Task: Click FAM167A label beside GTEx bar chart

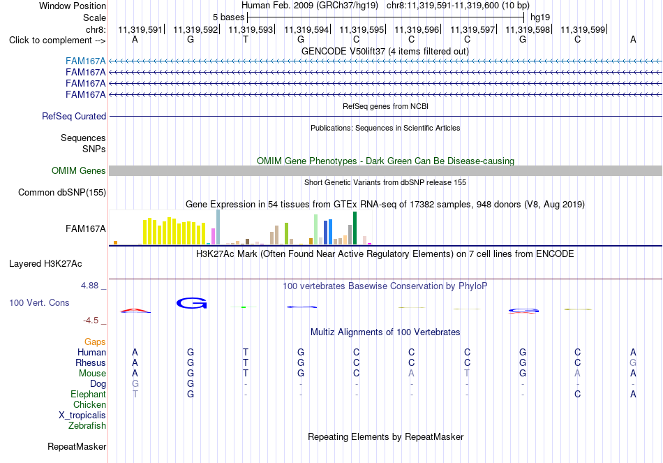Action: point(85,228)
